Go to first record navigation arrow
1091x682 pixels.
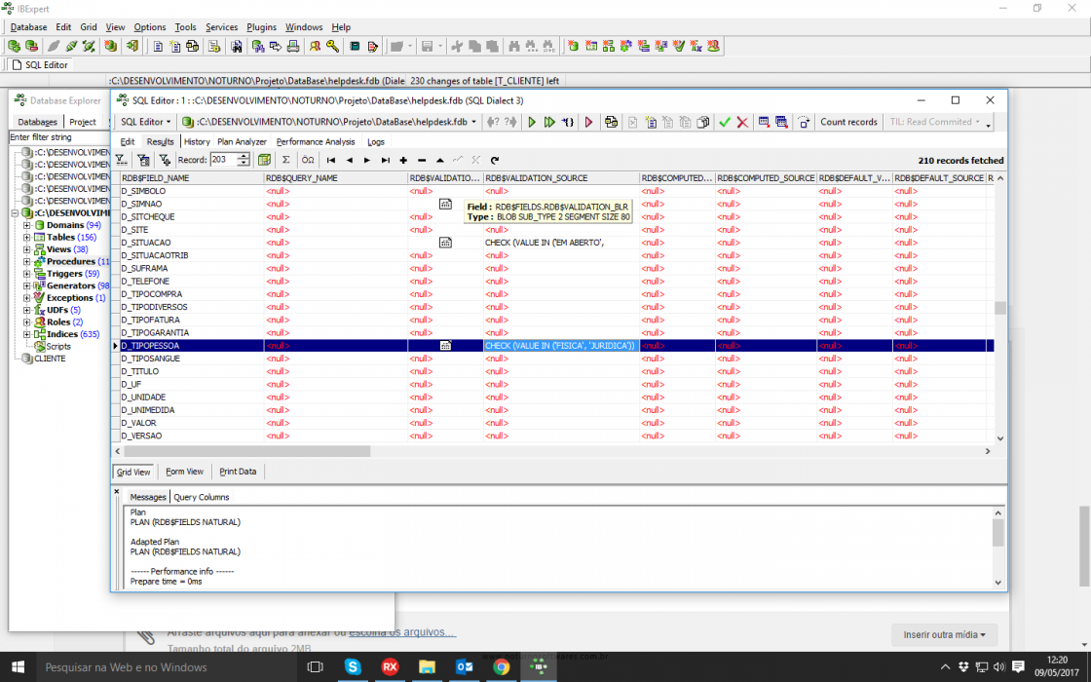(x=331, y=160)
